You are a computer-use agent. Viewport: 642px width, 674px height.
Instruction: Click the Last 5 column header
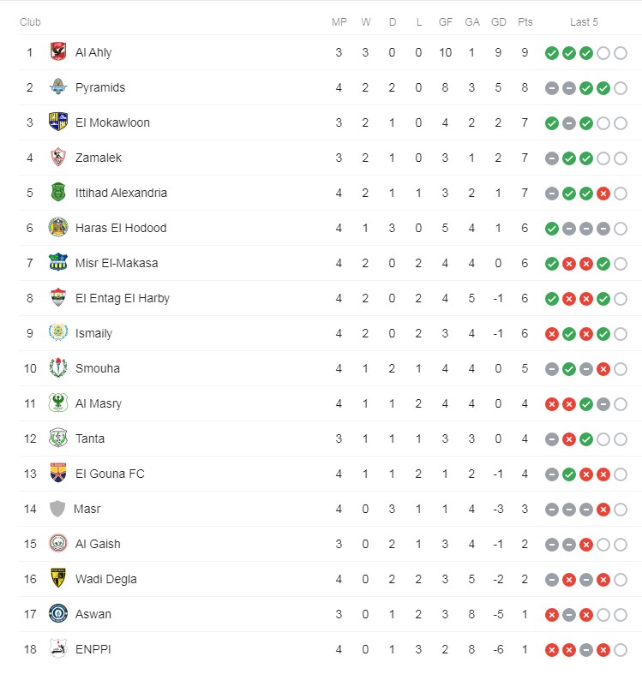[x=585, y=21]
